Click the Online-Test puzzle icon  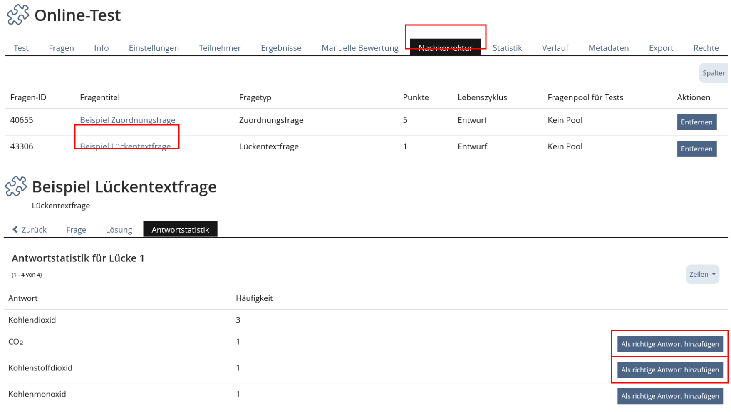click(18, 15)
